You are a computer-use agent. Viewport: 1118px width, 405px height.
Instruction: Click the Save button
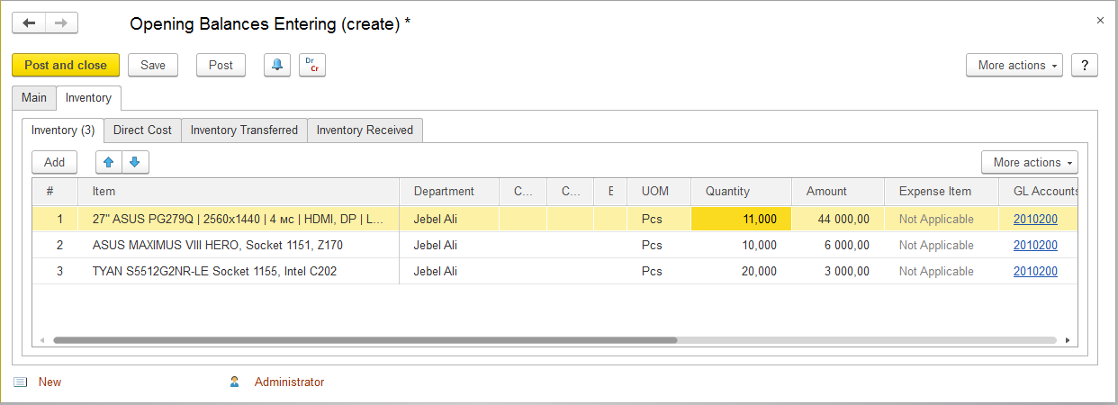click(153, 65)
